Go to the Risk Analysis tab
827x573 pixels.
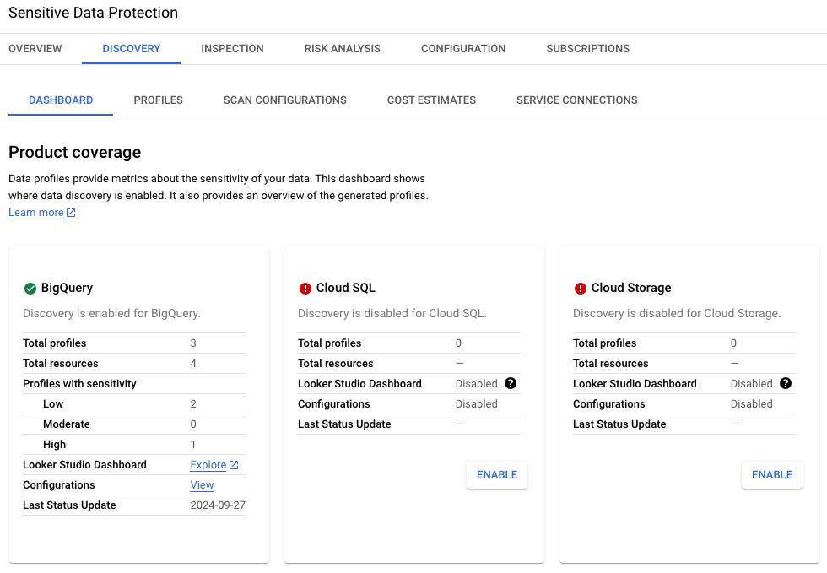[x=343, y=49]
